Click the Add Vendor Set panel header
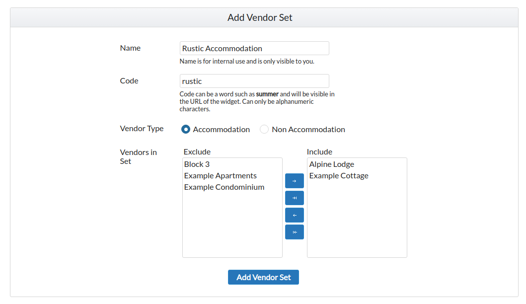 [260, 17]
